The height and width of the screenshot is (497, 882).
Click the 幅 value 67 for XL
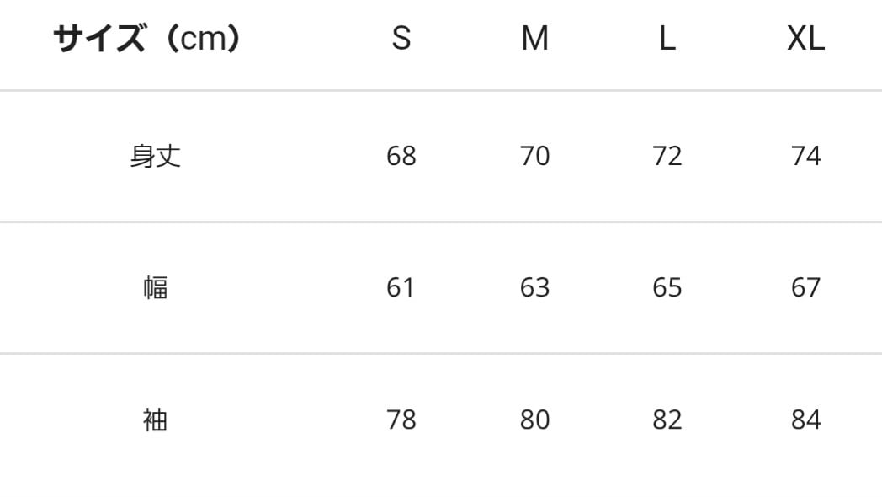coord(805,287)
